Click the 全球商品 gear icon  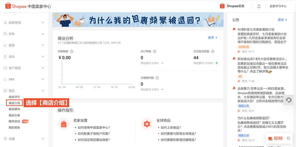coord(147,124)
